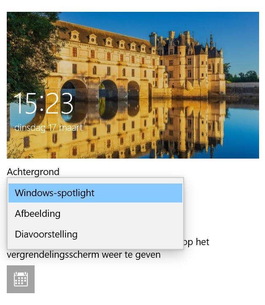Choose Afbeelding from the background list
Viewport: 265px width, 305px height.
[x=95, y=213]
